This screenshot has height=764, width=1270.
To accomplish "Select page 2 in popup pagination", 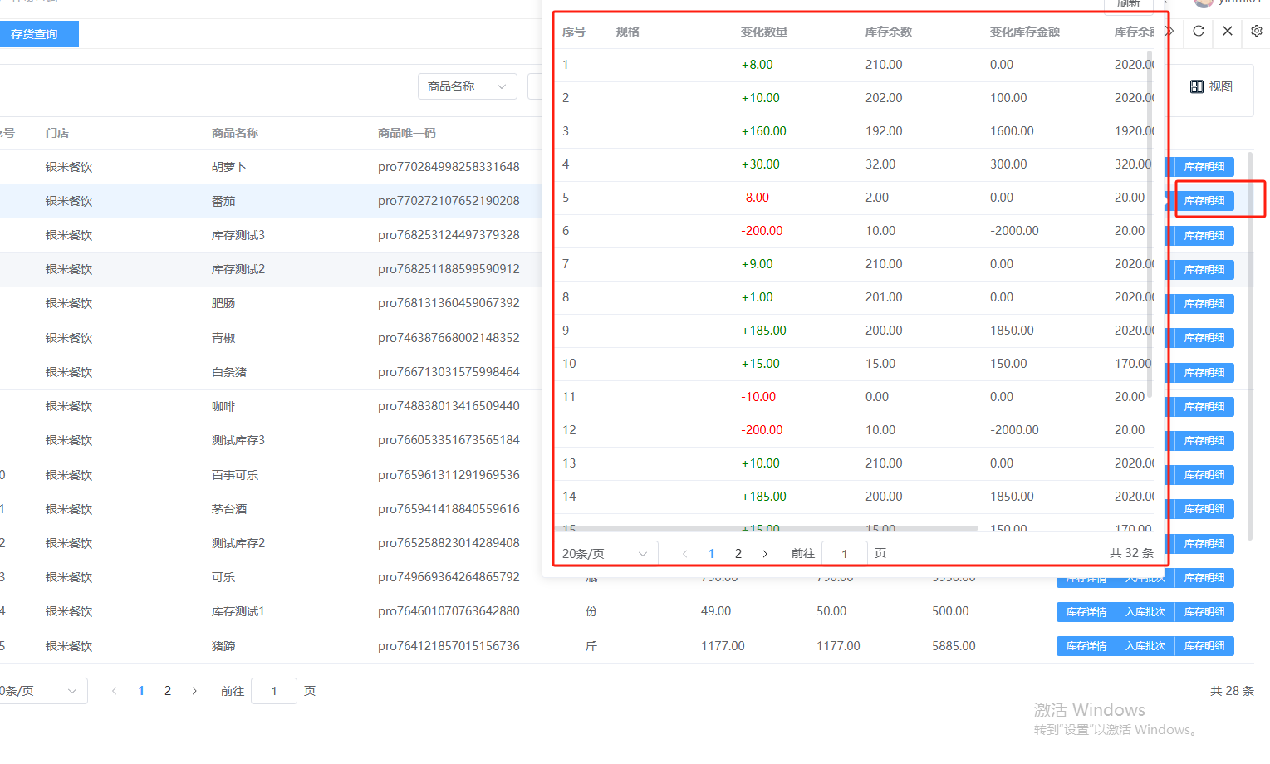I will coord(738,553).
